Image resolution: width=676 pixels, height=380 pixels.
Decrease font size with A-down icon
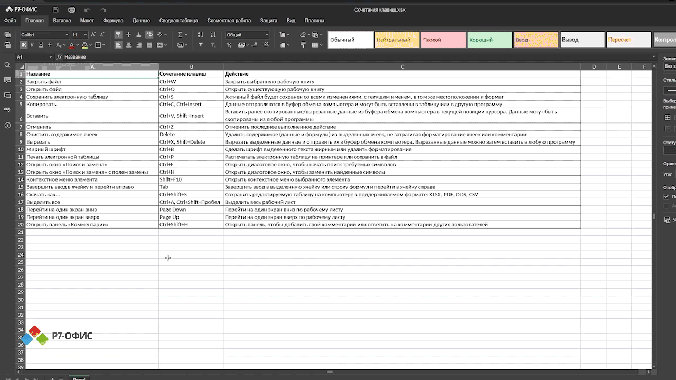tap(102, 34)
